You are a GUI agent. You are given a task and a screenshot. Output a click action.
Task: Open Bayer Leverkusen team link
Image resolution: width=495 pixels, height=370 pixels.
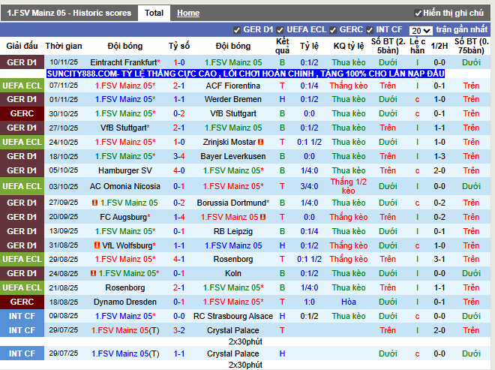coord(233,156)
